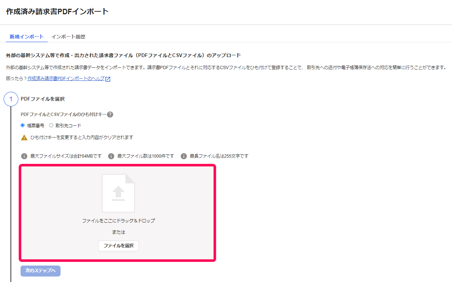This screenshot has height=282, width=452.
Task: Click the text ファイルをここにドラッグ＆ドロップ
Action: (119, 221)
